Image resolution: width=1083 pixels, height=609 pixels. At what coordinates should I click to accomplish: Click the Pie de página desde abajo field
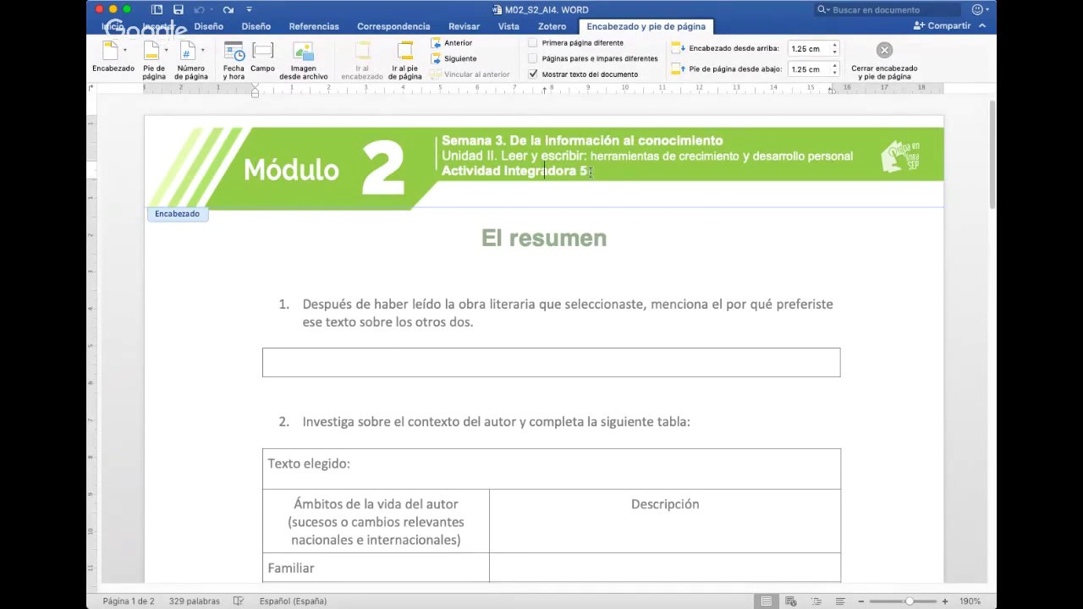point(808,69)
